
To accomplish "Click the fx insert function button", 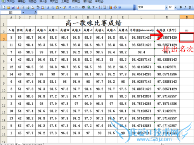I will point(35,12).
